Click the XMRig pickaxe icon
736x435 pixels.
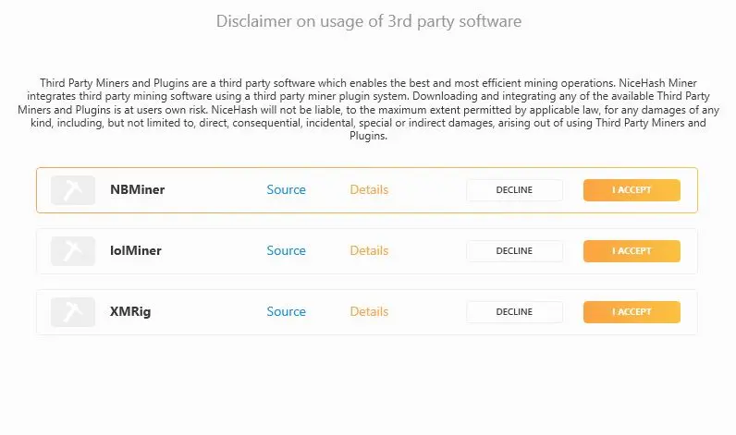[73, 312]
